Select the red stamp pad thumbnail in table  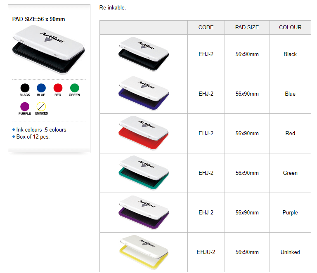pos(144,133)
